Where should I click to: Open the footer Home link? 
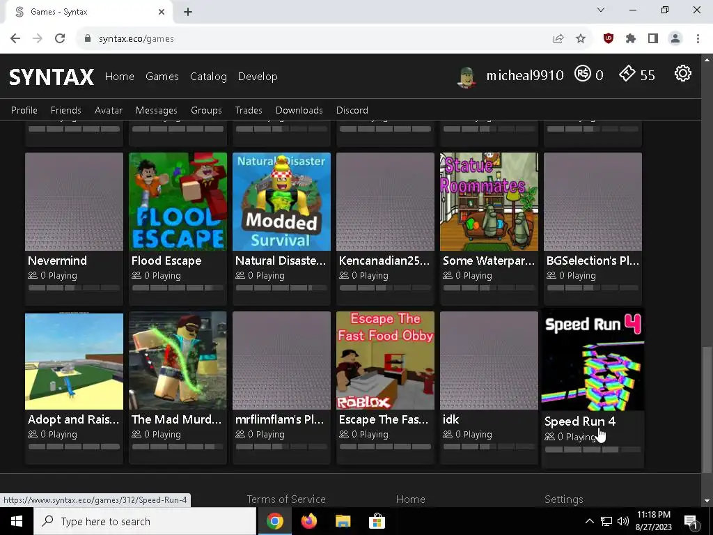(410, 499)
